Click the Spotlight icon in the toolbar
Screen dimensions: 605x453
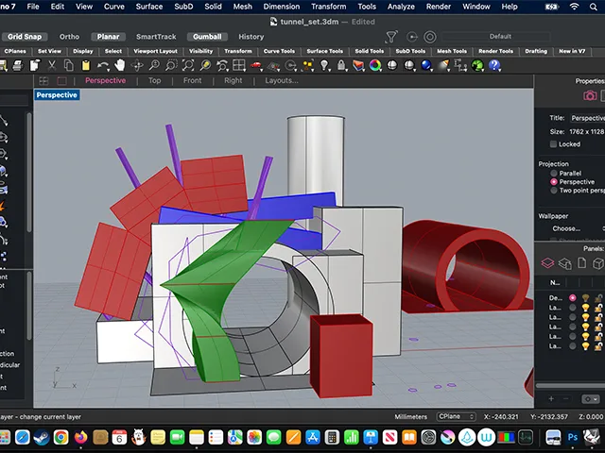coord(443,65)
